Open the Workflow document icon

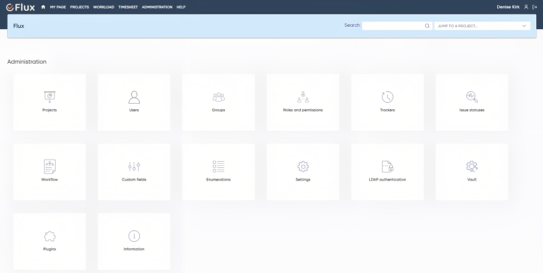(x=49, y=167)
